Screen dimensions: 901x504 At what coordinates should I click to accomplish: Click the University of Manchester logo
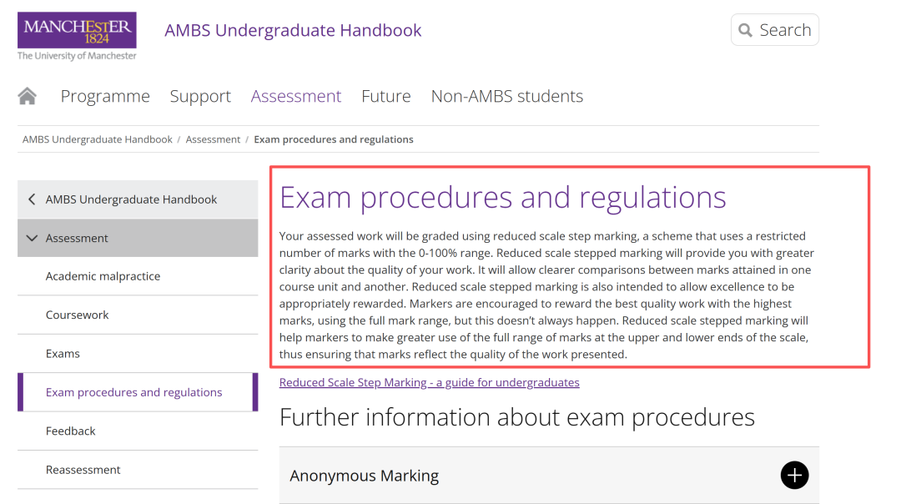(77, 36)
